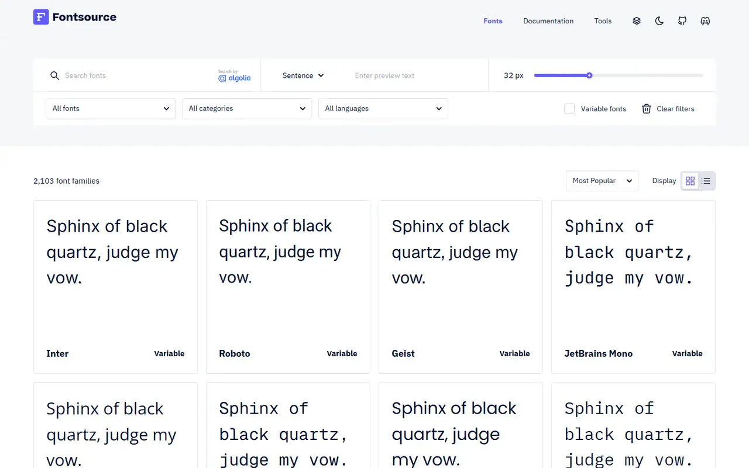Viewport: 749px width, 468px height.
Task: Open the Inter font card
Action: click(x=115, y=287)
